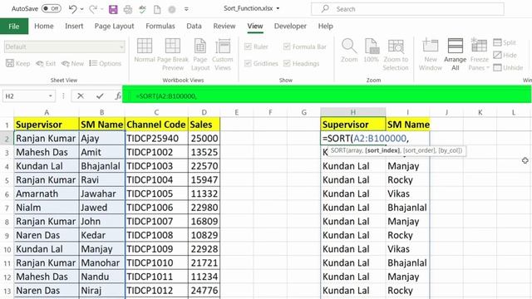Viewport: 532px width, 299px height.
Task: Select the cell containing Jawahar
Action: coord(101,194)
